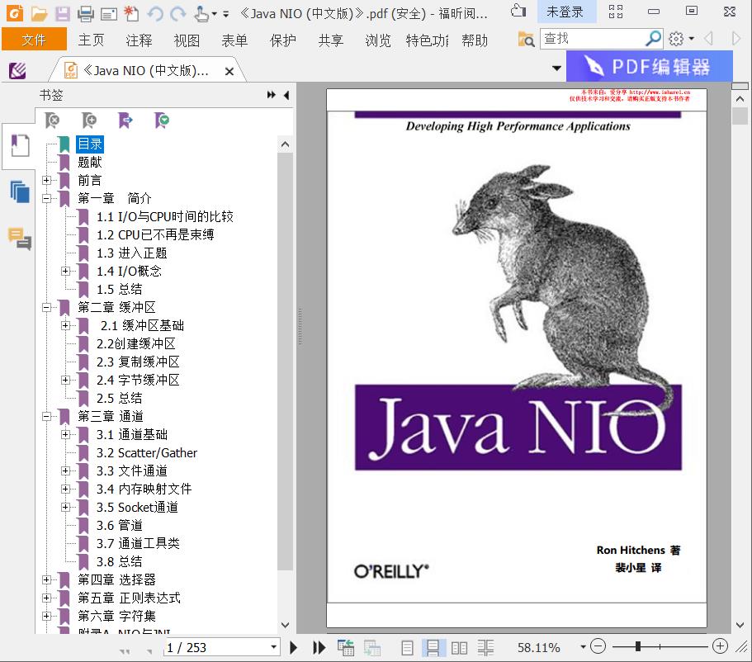The width and height of the screenshot is (752, 662).
Task: Collapse the 第一章 简介 bookmark
Action: pos(46,198)
